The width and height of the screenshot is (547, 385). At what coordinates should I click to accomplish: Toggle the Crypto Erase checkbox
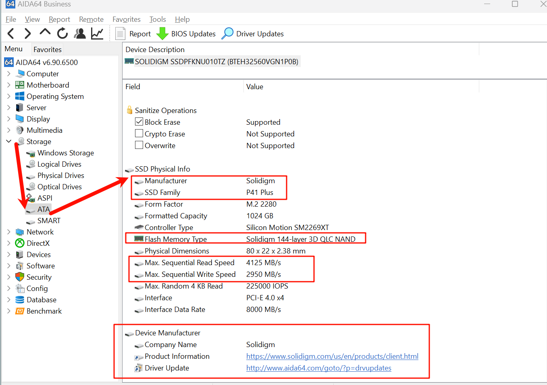(x=139, y=133)
